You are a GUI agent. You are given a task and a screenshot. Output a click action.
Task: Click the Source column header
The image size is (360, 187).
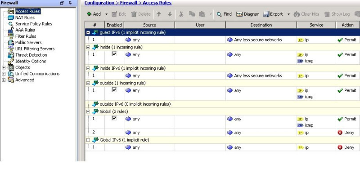[x=149, y=25]
